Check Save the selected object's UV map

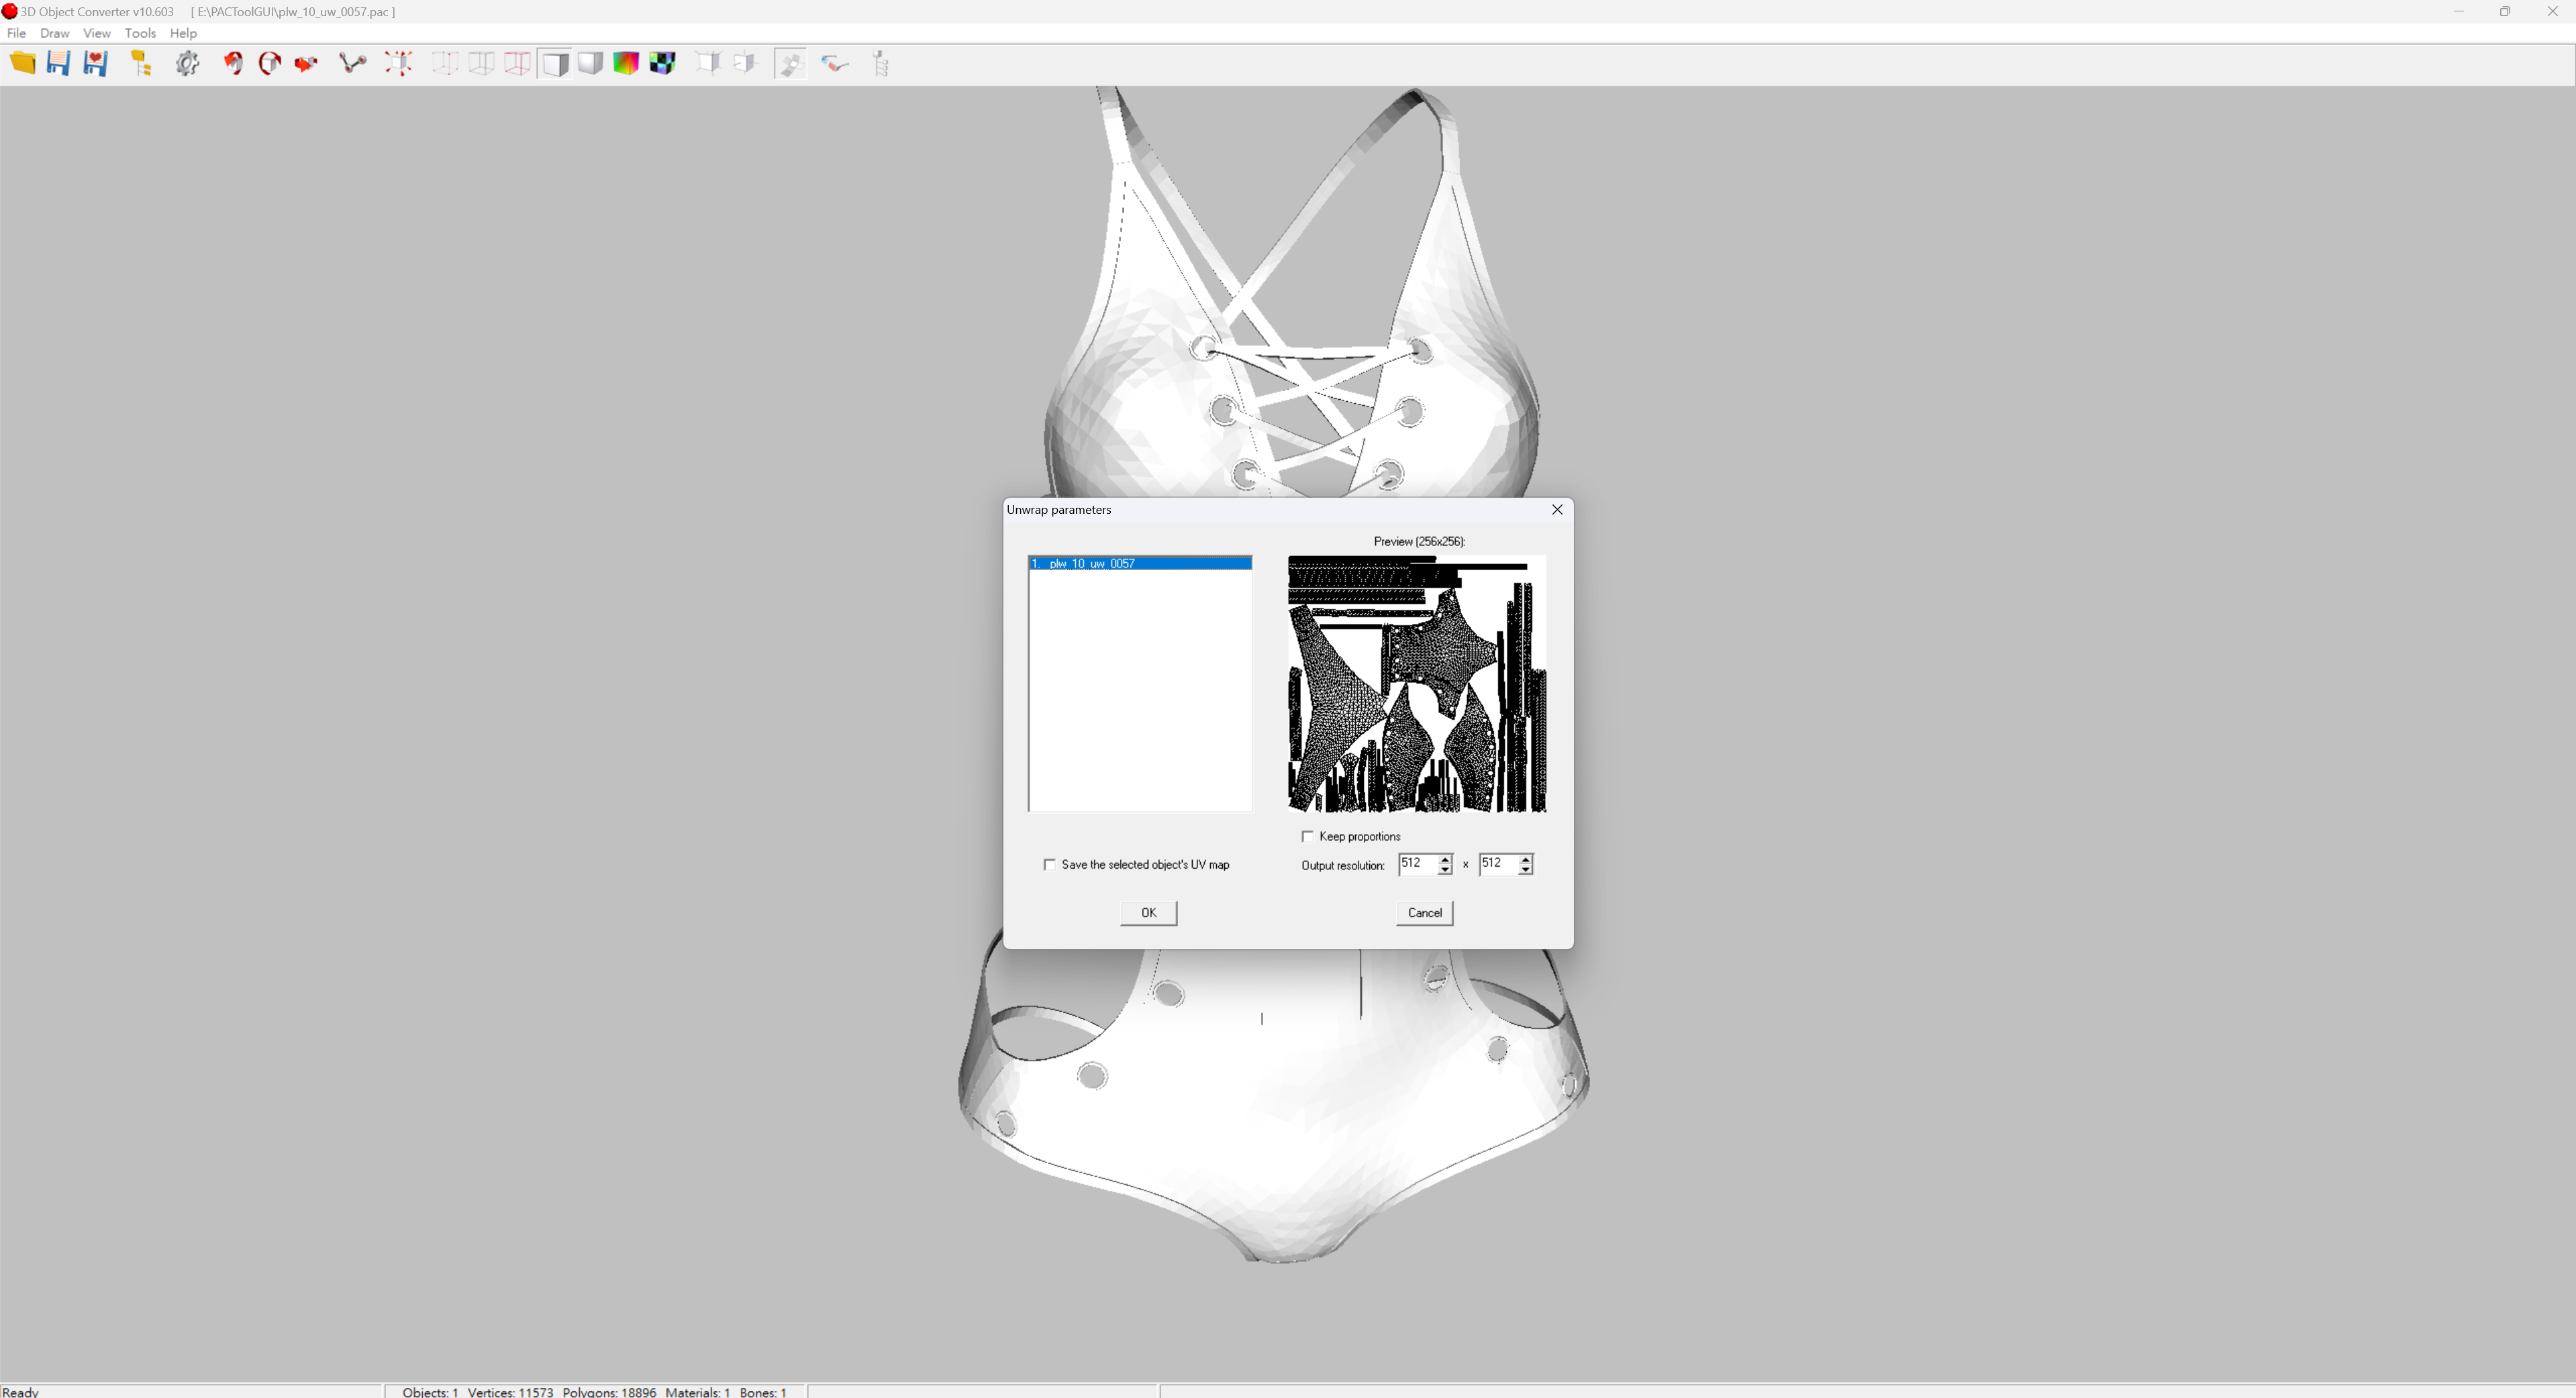pyautogui.click(x=1049, y=865)
